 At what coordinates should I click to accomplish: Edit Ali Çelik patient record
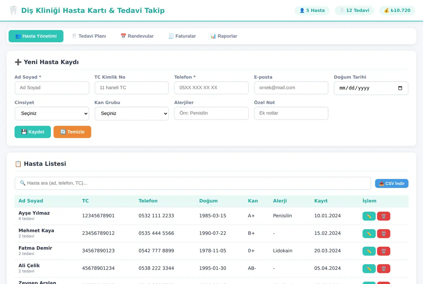point(369,268)
